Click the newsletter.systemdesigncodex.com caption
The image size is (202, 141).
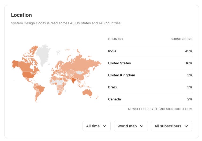click(160, 109)
